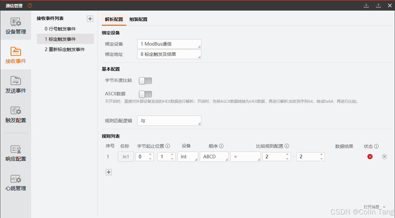Add a new rule with the plus button

(x=109, y=172)
